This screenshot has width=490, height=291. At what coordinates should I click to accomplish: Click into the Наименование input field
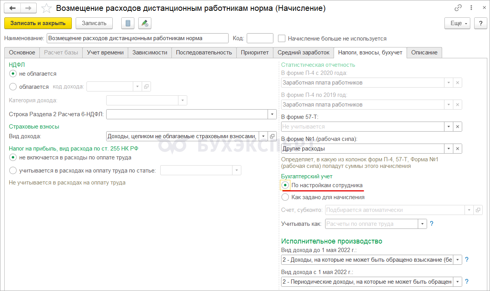(137, 38)
